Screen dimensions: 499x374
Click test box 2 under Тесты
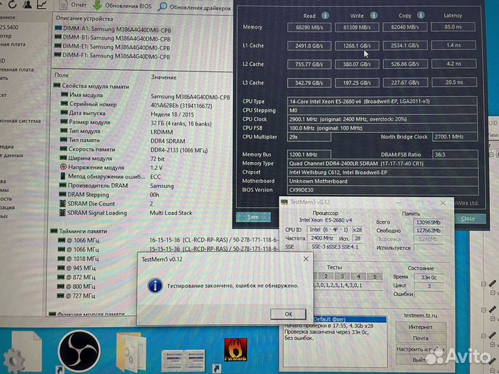(326, 276)
